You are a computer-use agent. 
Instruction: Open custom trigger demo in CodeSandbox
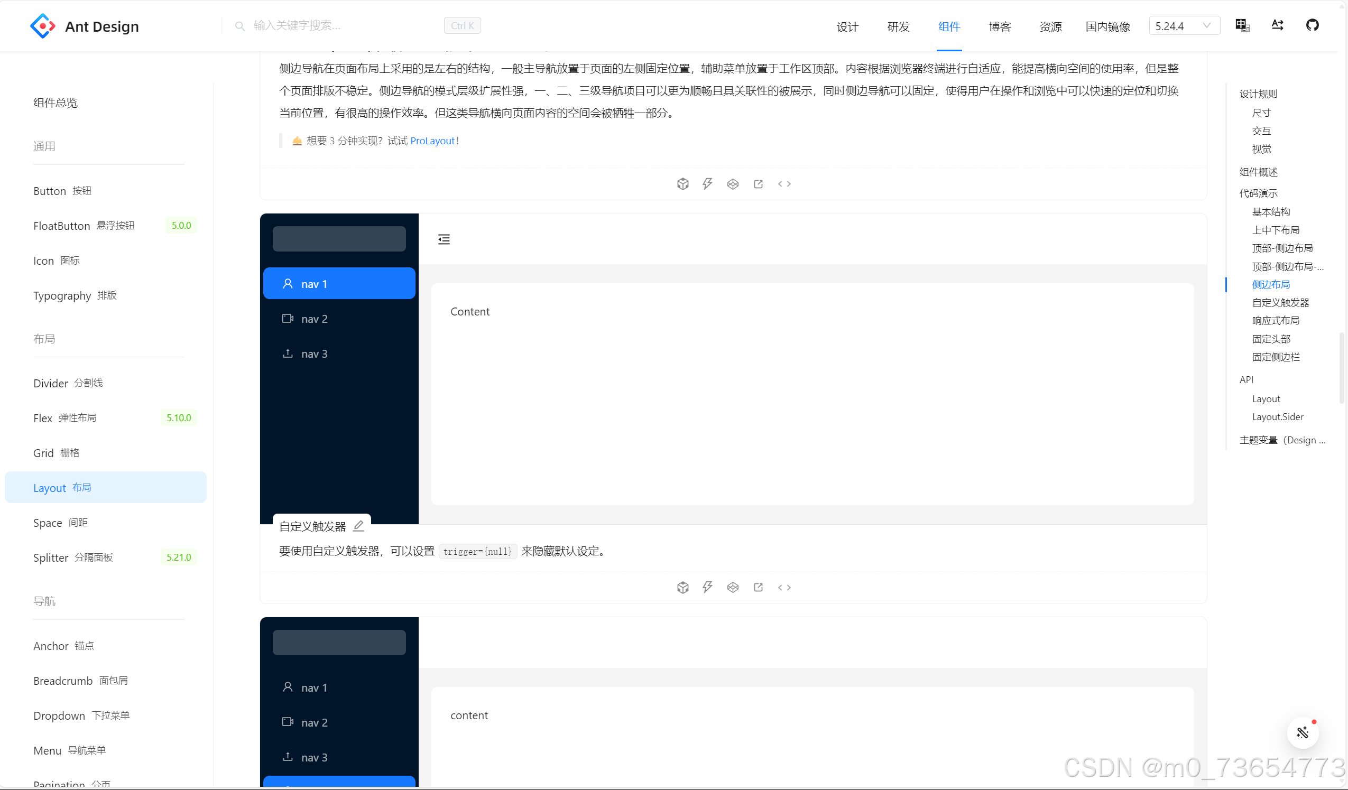tap(682, 587)
